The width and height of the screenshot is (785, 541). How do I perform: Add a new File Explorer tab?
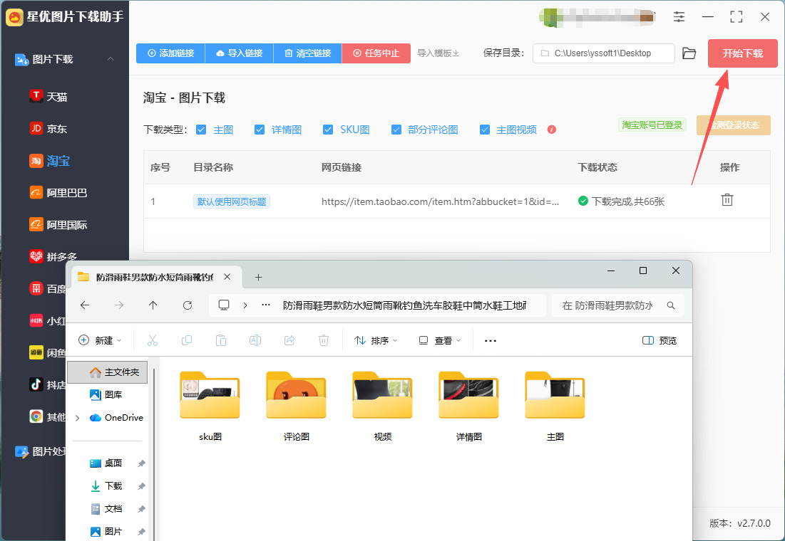pyautogui.click(x=258, y=278)
